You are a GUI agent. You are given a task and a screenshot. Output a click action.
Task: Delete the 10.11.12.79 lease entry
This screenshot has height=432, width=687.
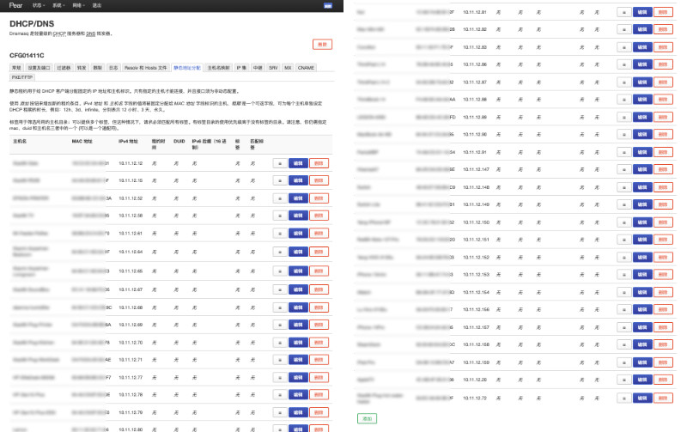(x=319, y=413)
